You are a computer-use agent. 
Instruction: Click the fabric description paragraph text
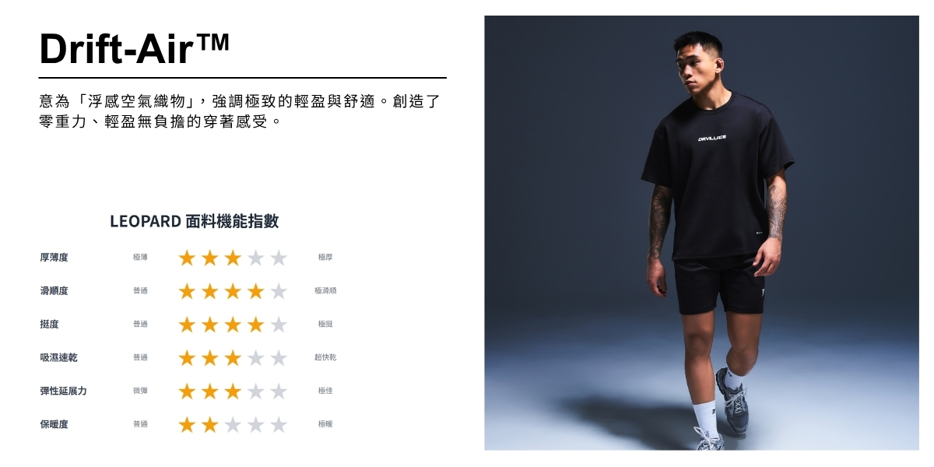coord(240,111)
